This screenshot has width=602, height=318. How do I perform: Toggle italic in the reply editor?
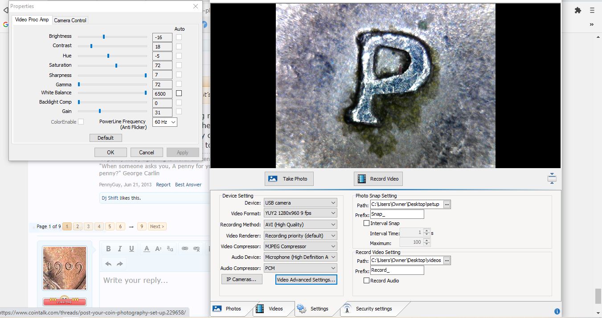pyautogui.click(x=120, y=249)
